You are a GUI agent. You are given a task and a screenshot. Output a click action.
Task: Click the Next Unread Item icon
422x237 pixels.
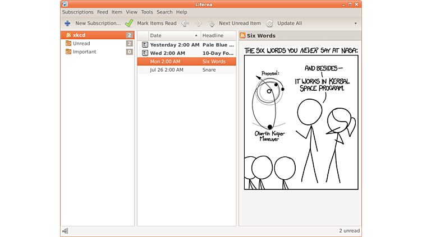(x=212, y=24)
